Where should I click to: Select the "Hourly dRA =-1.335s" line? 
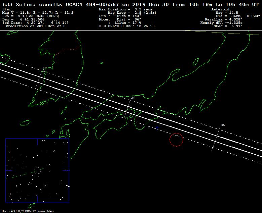(221, 23)
